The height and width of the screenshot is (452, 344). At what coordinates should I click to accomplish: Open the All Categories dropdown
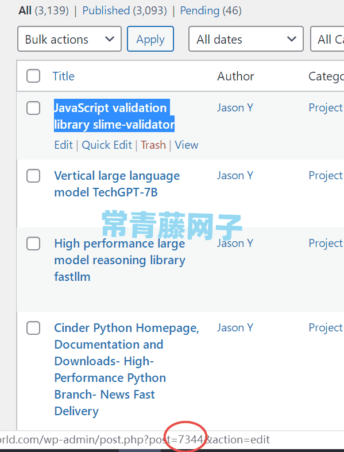[327, 39]
